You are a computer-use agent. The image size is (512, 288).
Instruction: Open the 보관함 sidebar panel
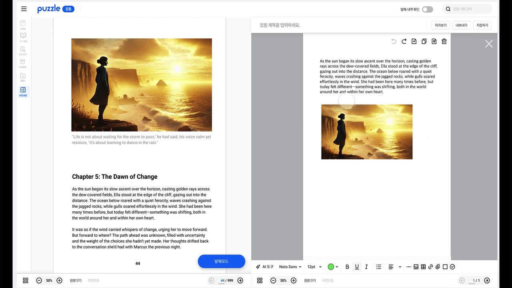[23, 25]
